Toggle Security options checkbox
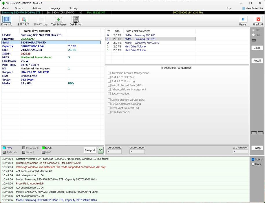This screenshot has width=265, height=203. pos(109,94)
